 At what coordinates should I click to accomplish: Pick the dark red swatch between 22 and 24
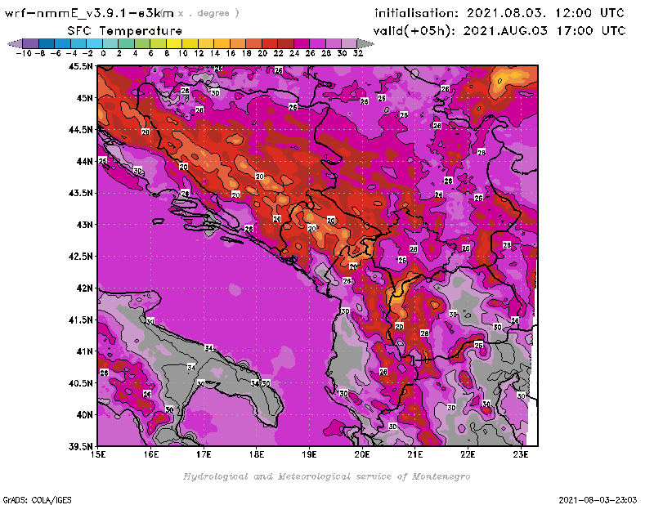[x=285, y=43]
